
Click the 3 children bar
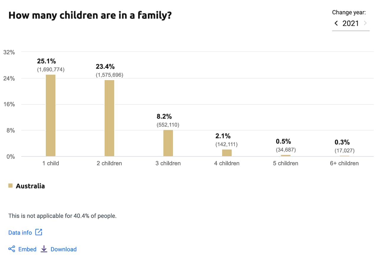pos(168,143)
